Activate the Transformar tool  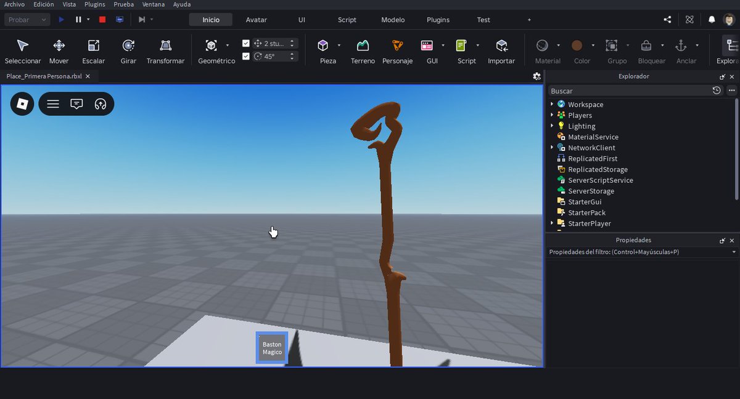coord(165,52)
